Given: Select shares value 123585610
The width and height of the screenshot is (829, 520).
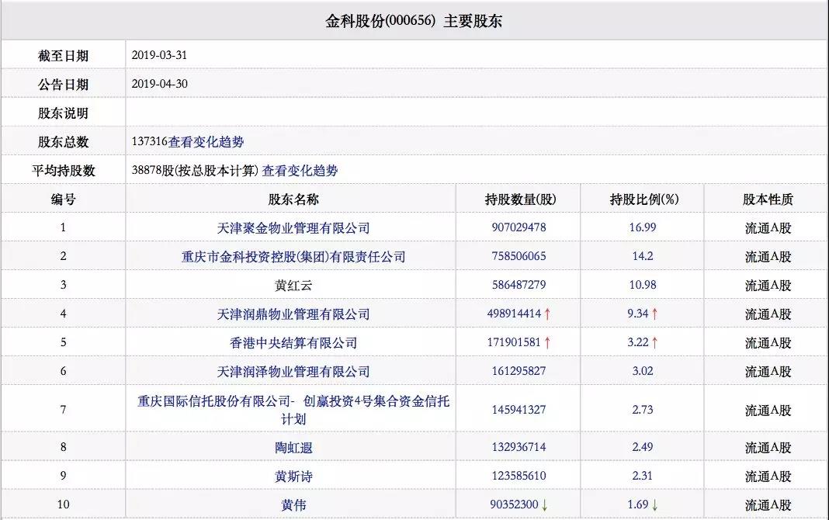Looking at the screenshot, I should [x=519, y=476].
